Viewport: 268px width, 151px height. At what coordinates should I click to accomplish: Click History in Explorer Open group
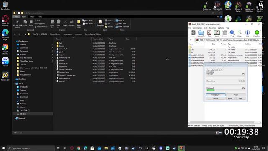tap(109, 27)
